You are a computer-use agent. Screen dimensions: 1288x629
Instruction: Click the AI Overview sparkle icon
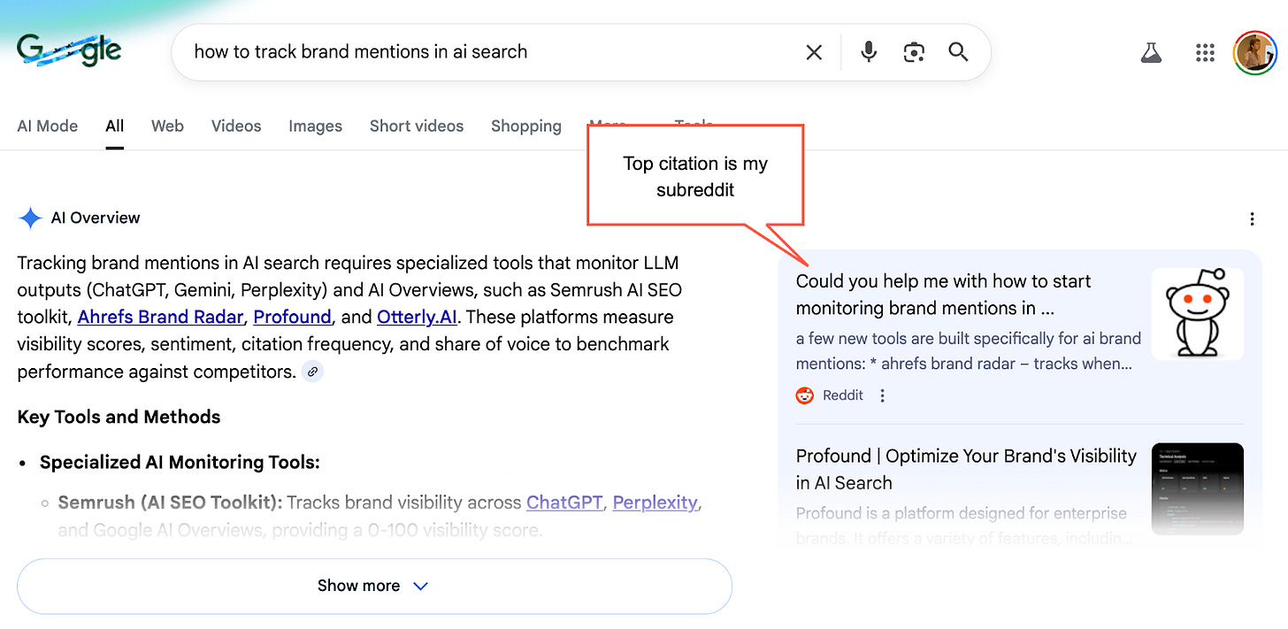tap(30, 218)
